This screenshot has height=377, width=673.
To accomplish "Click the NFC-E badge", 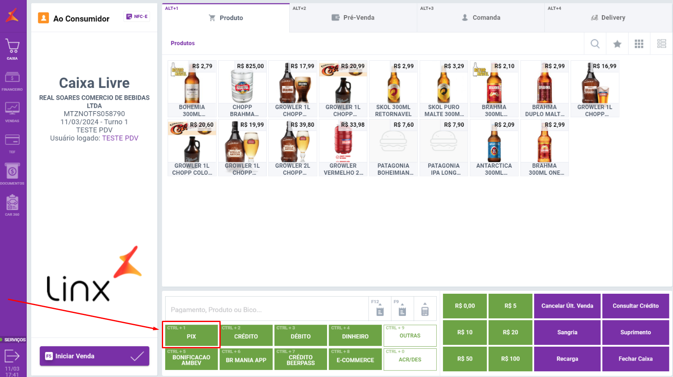I will click(x=137, y=16).
